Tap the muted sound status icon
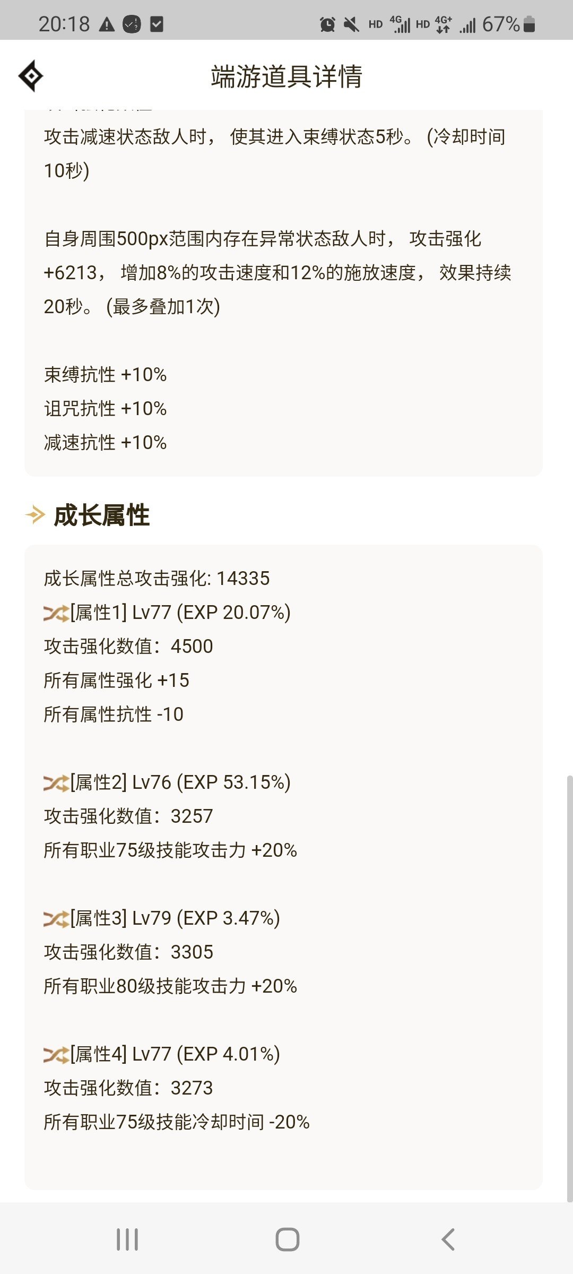 pos(351,24)
